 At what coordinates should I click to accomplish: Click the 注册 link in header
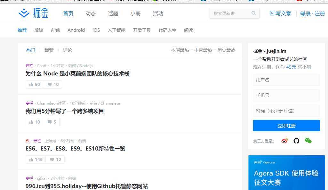[x=320, y=13]
